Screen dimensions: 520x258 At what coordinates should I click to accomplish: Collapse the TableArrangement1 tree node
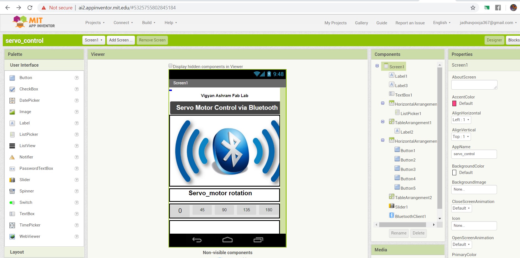(383, 122)
